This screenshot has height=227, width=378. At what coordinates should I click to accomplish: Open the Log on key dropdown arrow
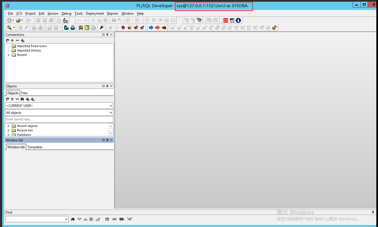pos(14,28)
